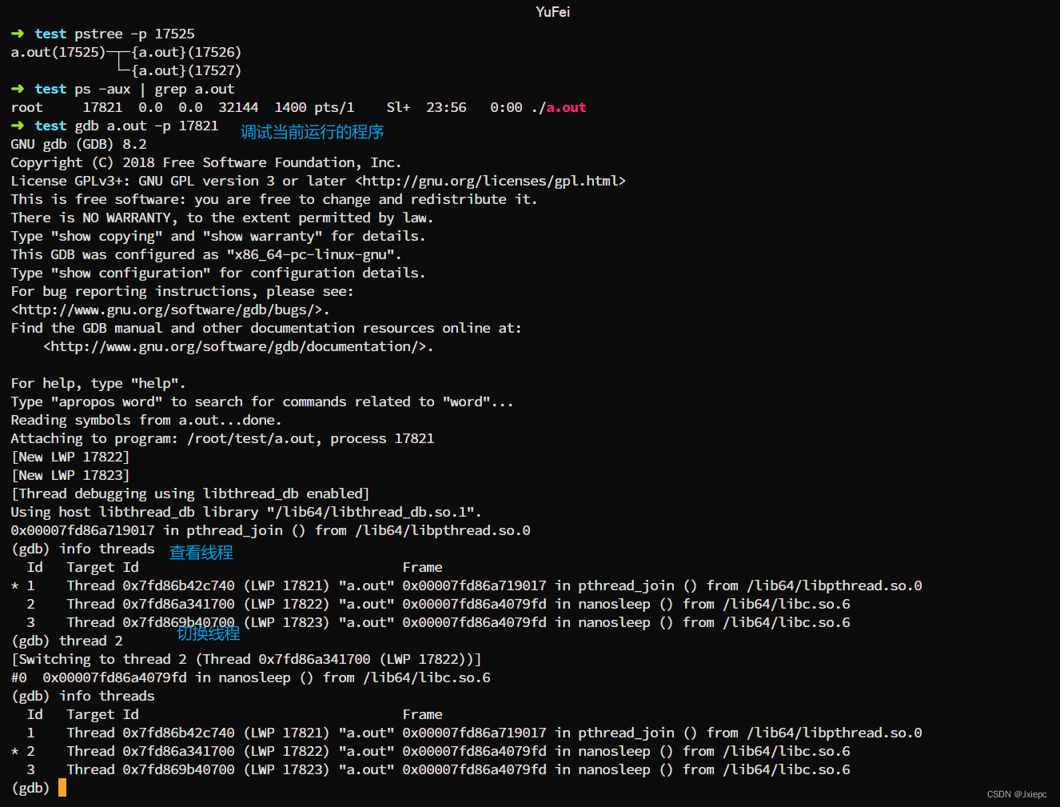Click the '#0 0x00007fd86a4079fd in nanosleep' frame line

(250, 677)
